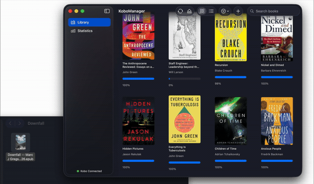The width and height of the screenshot is (314, 184).
Task: Open the Anxious People book cover
Action: coord(277,121)
